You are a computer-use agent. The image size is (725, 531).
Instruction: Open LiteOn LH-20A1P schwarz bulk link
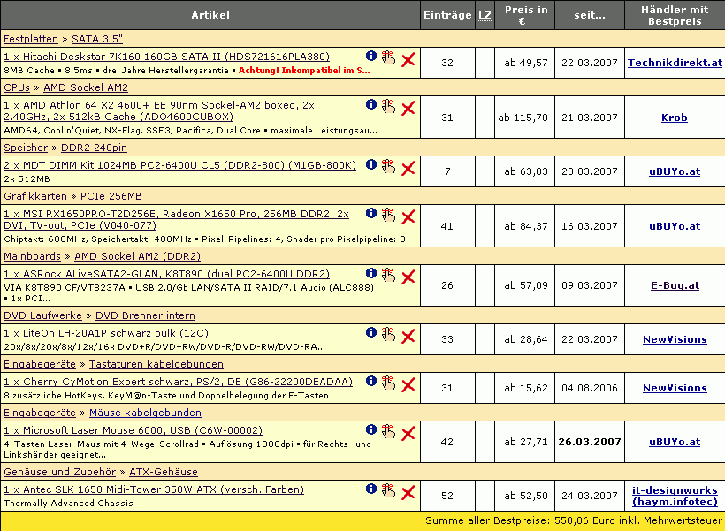pos(106,333)
